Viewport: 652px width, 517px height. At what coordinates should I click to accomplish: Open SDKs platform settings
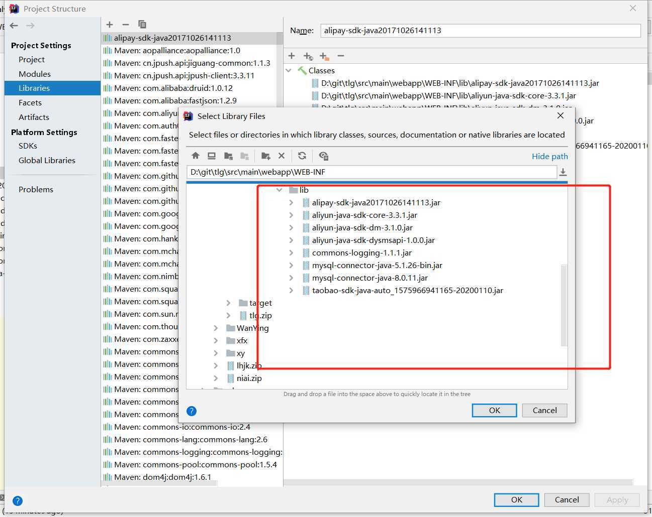coord(28,146)
